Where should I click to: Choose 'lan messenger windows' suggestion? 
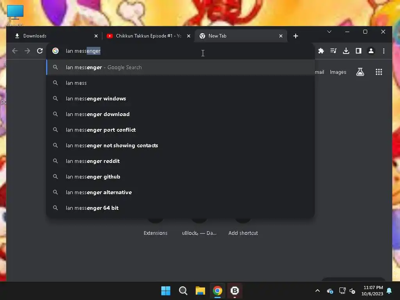click(x=180, y=98)
